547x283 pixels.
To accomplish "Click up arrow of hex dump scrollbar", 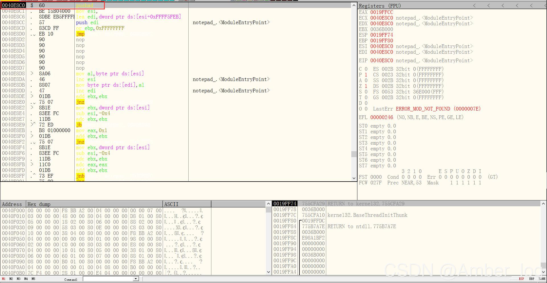I will [268, 204].
